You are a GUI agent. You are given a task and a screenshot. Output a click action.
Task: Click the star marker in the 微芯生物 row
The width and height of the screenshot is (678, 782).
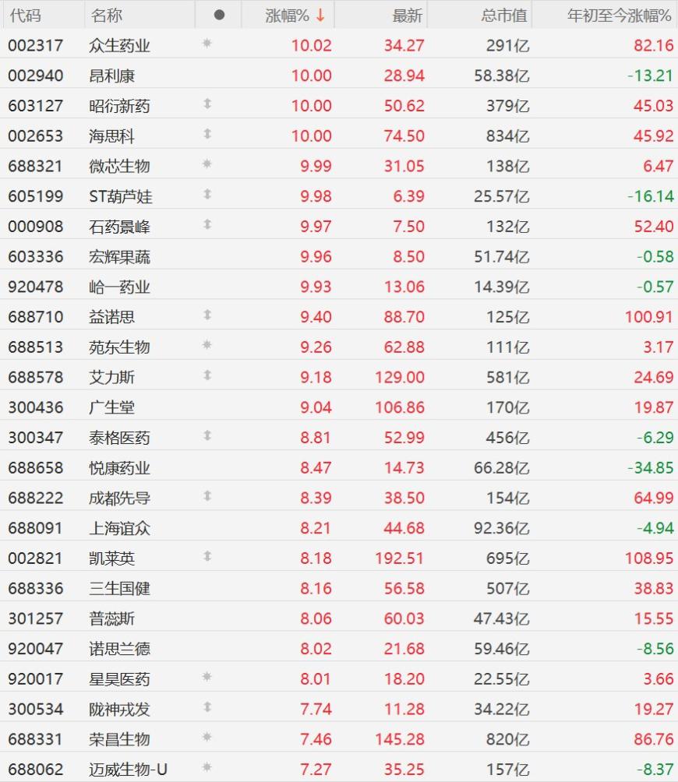pyautogui.click(x=207, y=164)
